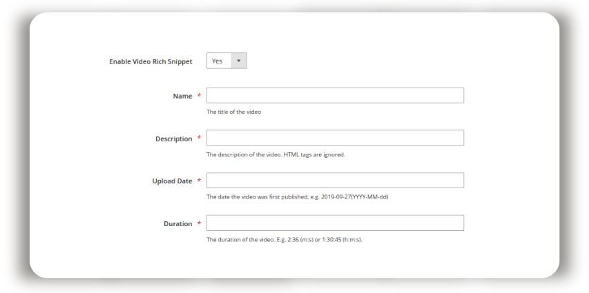Screen dimensions: 589x293
Task: Open the Enable Video Rich Snippet dropdown
Action: 226,61
